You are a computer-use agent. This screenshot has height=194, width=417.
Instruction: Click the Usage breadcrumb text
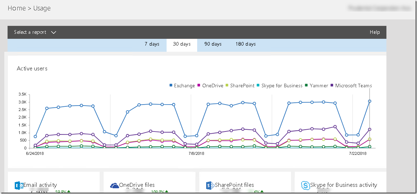click(x=42, y=9)
